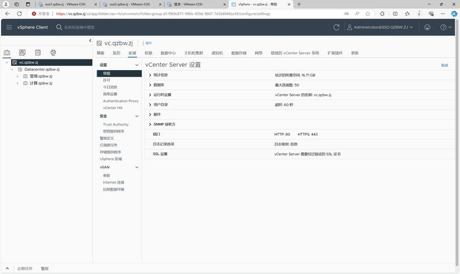Open the Copilot icon in browser toolbar
The width and height of the screenshot is (460, 274).
point(454,14)
